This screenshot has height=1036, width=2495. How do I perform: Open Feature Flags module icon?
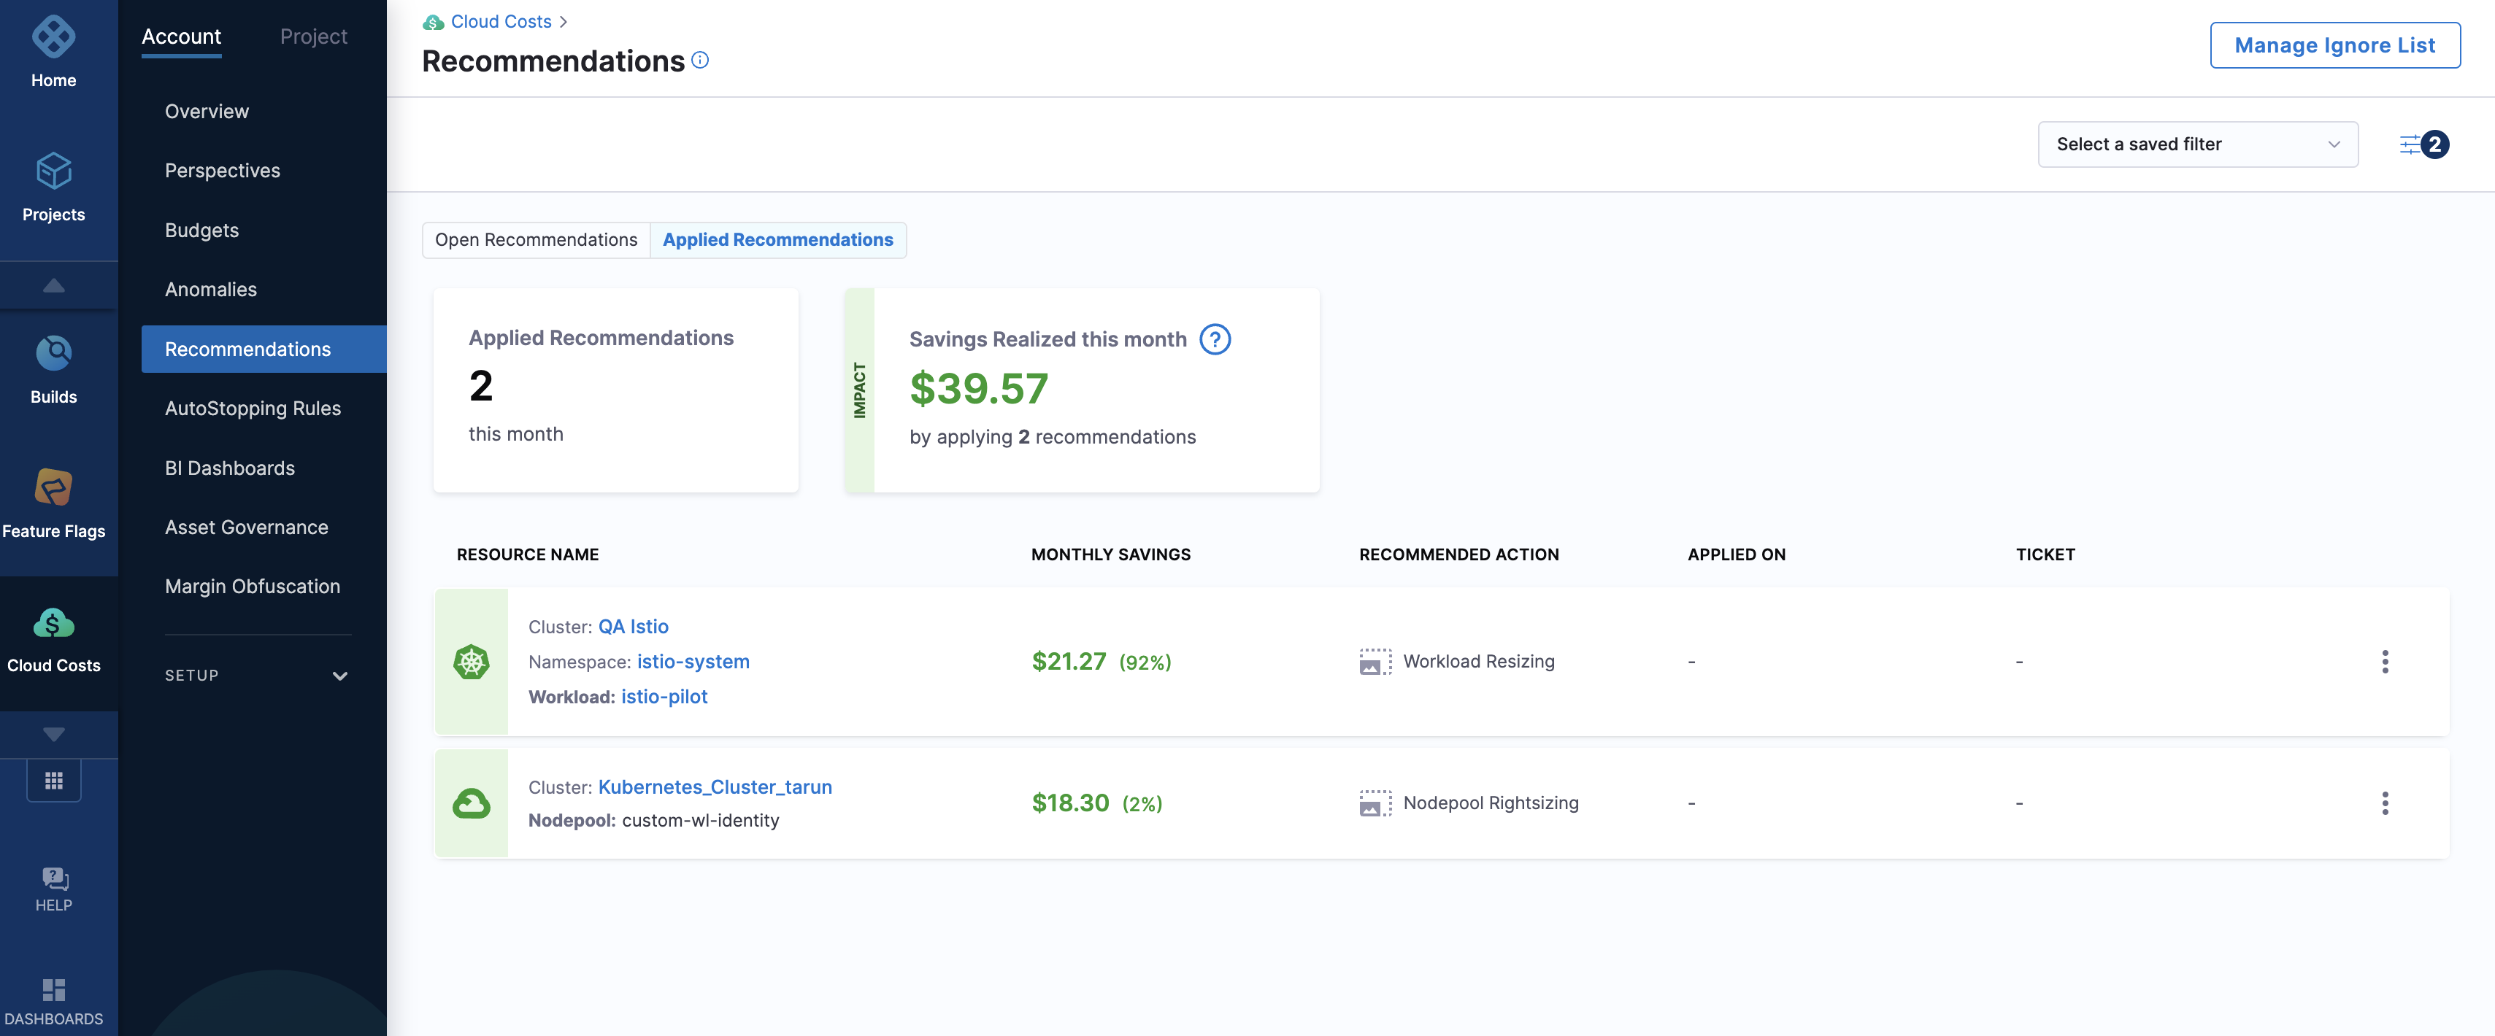53,488
